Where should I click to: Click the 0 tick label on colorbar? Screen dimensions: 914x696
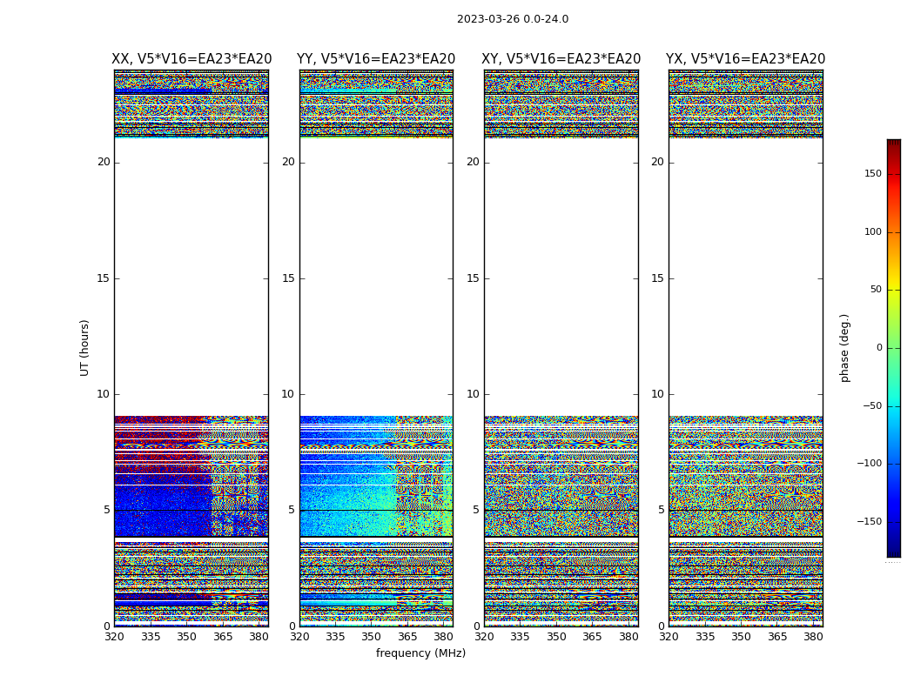point(879,348)
